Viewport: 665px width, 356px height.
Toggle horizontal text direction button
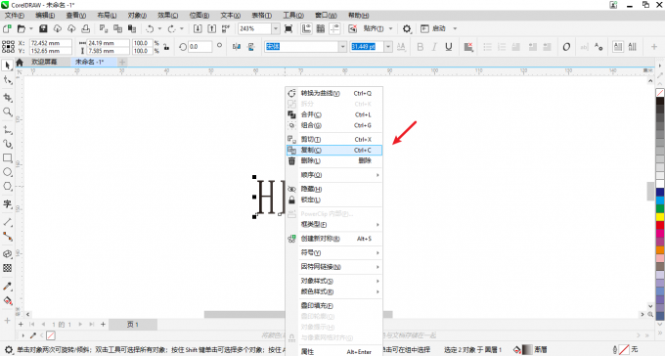pos(618,47)
